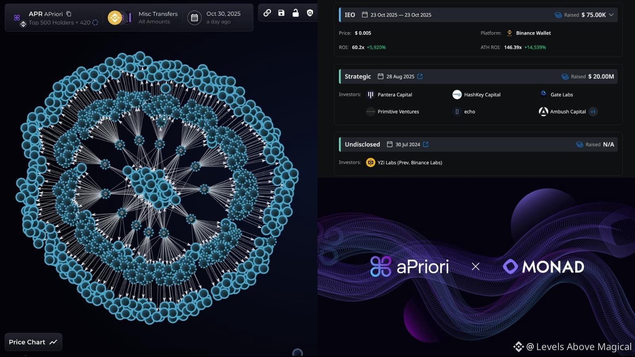Select the Strategic round heading
The height and width of the screenshot is (357, 635).
[358, 76]
